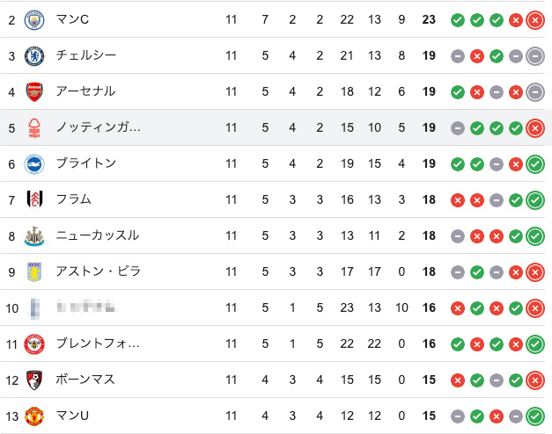Click the Aston Villa lion crest

tap(34, 272)
